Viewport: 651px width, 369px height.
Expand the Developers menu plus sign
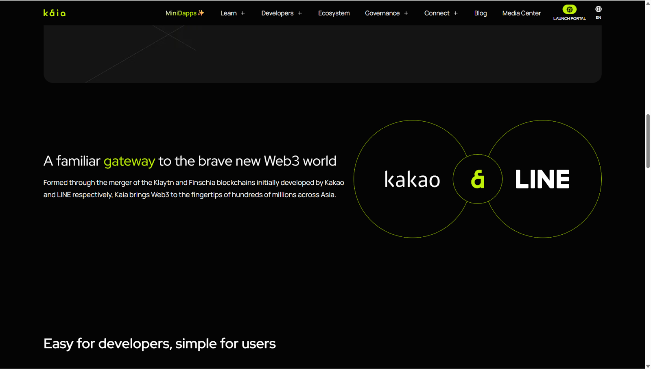(x=300, y=13)
